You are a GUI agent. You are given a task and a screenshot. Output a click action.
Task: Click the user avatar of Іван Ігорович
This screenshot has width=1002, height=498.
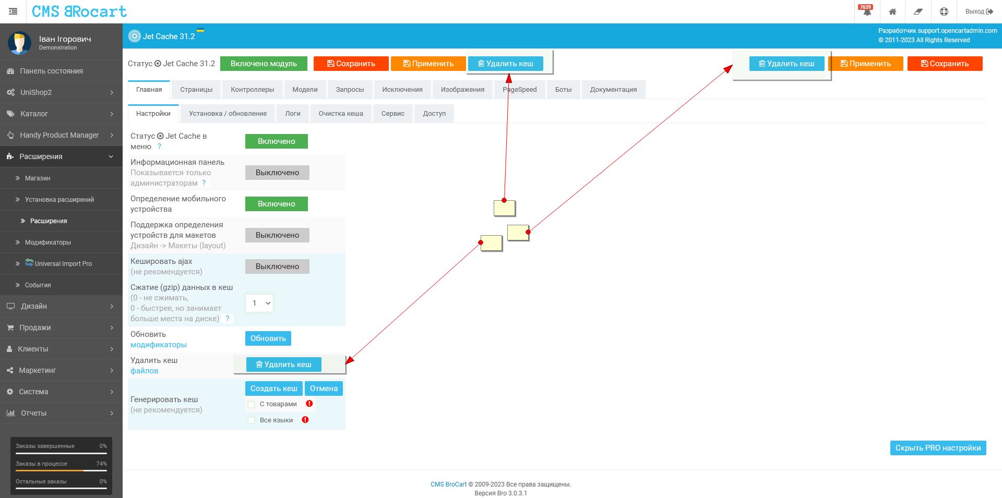19,43
